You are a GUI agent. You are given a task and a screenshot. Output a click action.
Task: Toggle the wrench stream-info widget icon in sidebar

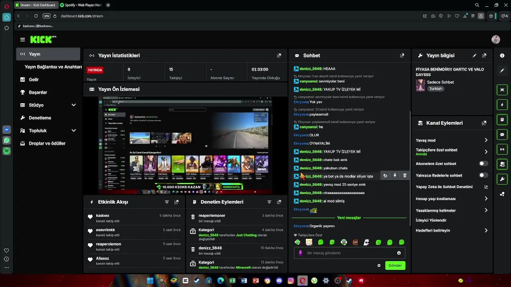[502, 179]
